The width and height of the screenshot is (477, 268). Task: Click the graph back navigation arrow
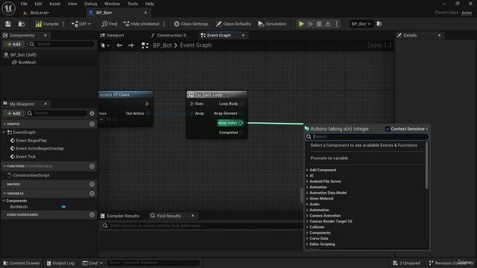point(119,45)
